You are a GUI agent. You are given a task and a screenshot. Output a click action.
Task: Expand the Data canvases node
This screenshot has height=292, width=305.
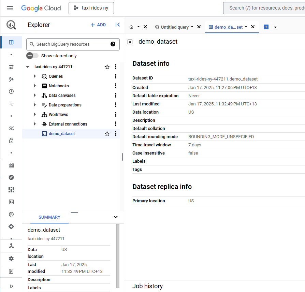34,95
